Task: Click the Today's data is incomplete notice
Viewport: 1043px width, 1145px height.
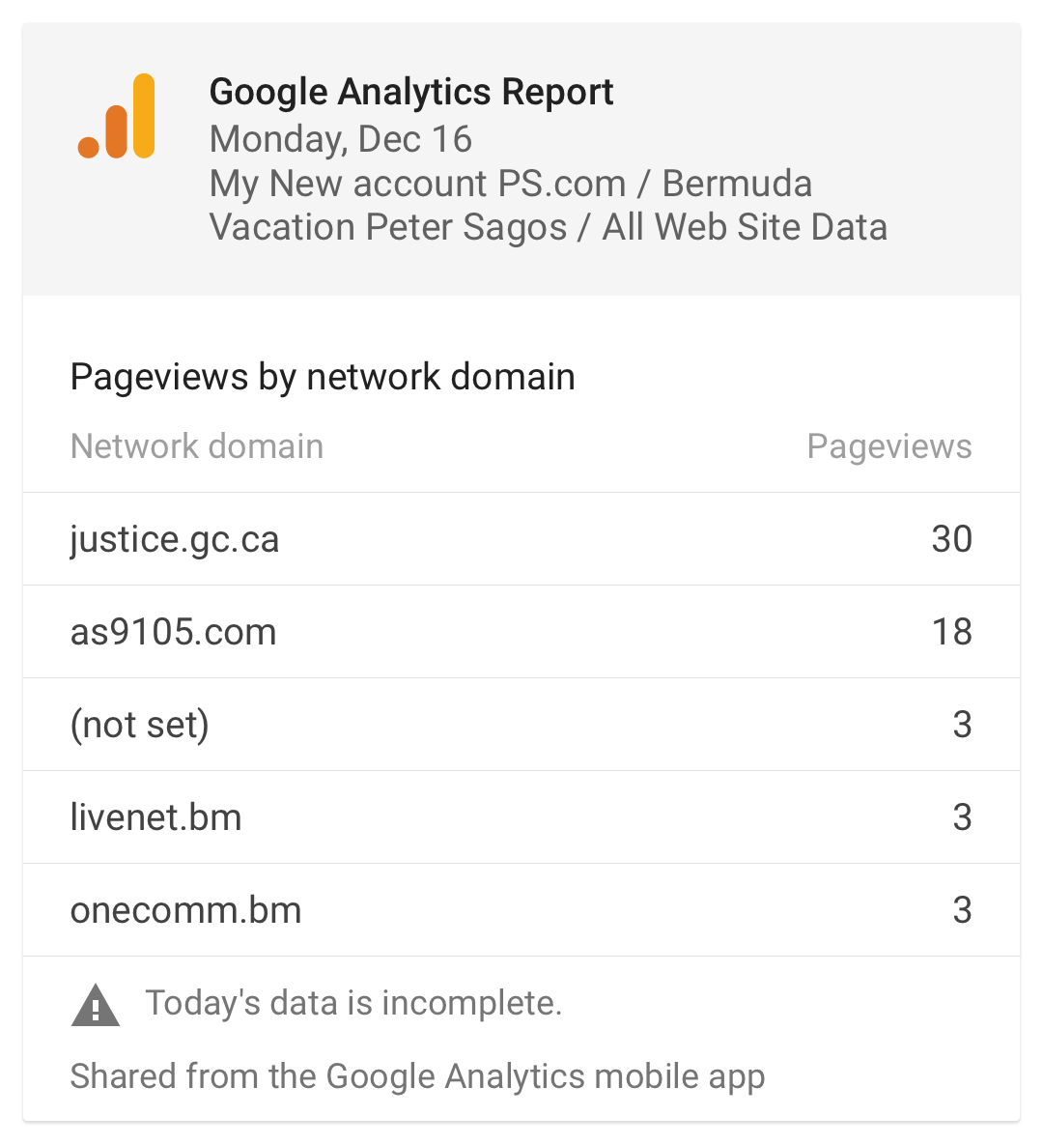Action: pyautogui.click(x=353, y=1003)
